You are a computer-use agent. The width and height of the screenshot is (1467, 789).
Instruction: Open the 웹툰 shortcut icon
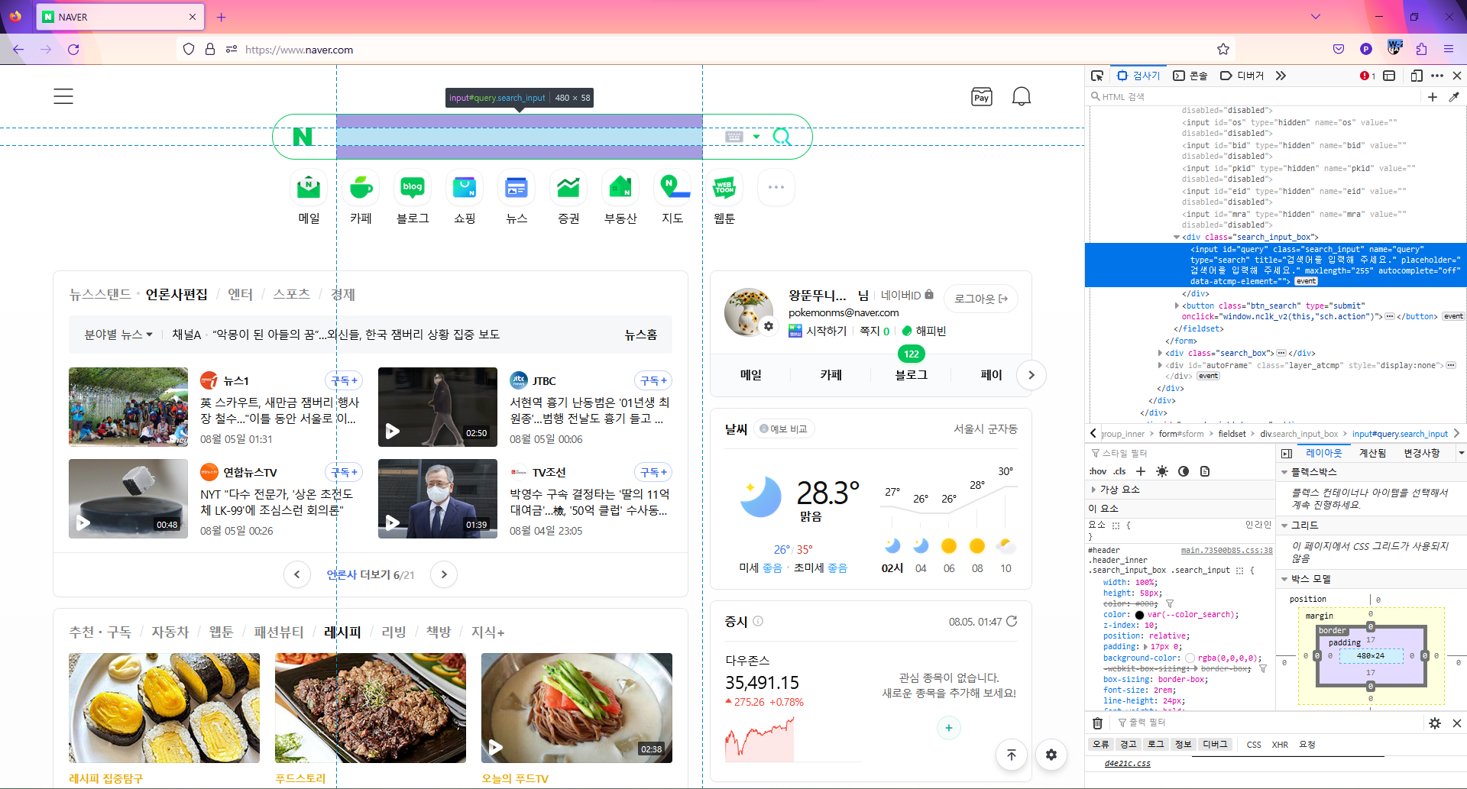(x=724, y=188)
